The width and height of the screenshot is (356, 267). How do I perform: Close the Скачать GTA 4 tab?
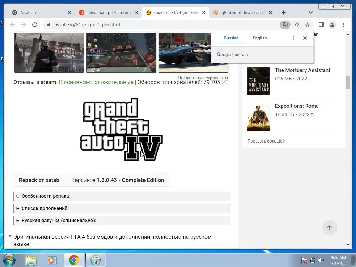204,13
